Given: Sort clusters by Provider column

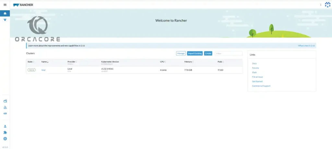Looking at the screenshot, I should (72, 62).
